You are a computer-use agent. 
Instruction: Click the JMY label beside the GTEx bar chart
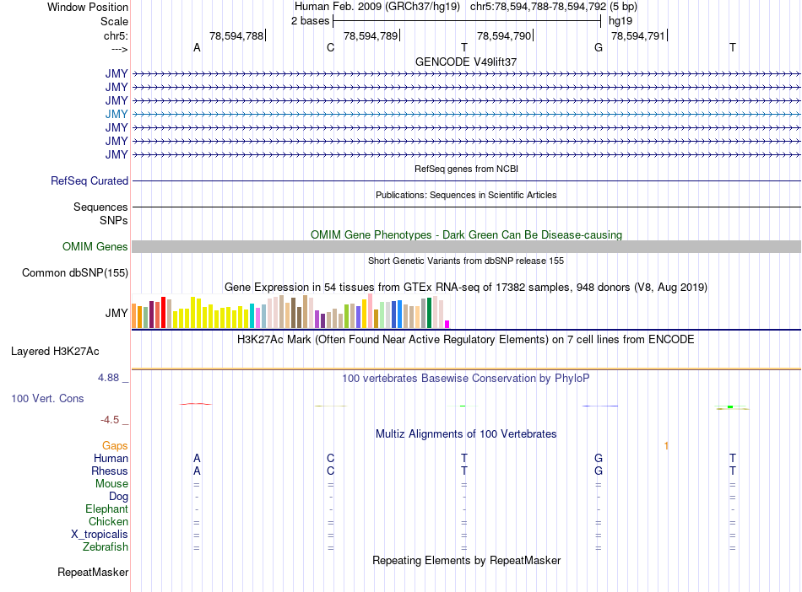point(117,313)
